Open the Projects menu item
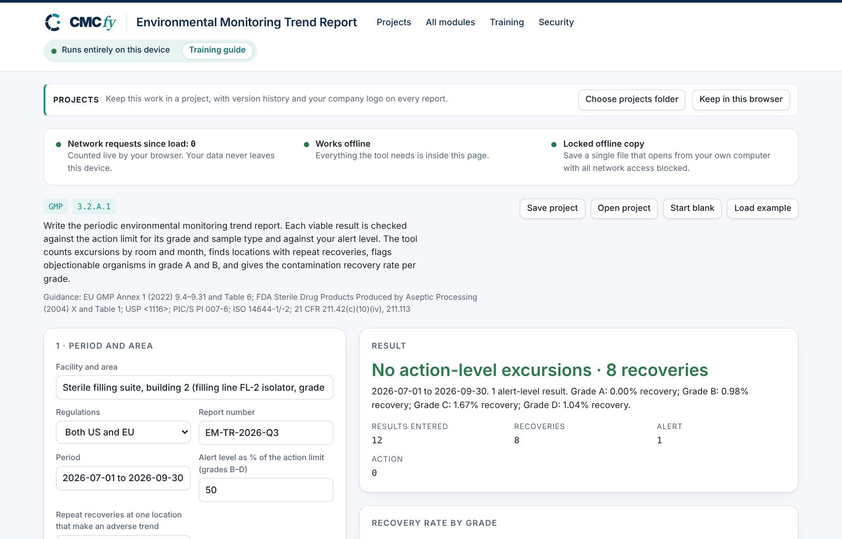842x539 pixels. tap(394, 22)
